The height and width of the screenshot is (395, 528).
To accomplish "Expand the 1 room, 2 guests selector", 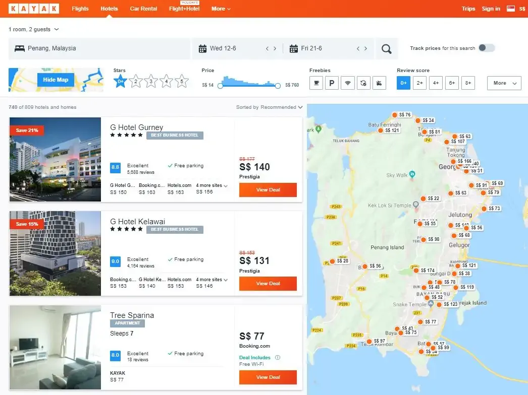I will click(x=34, y=29).
